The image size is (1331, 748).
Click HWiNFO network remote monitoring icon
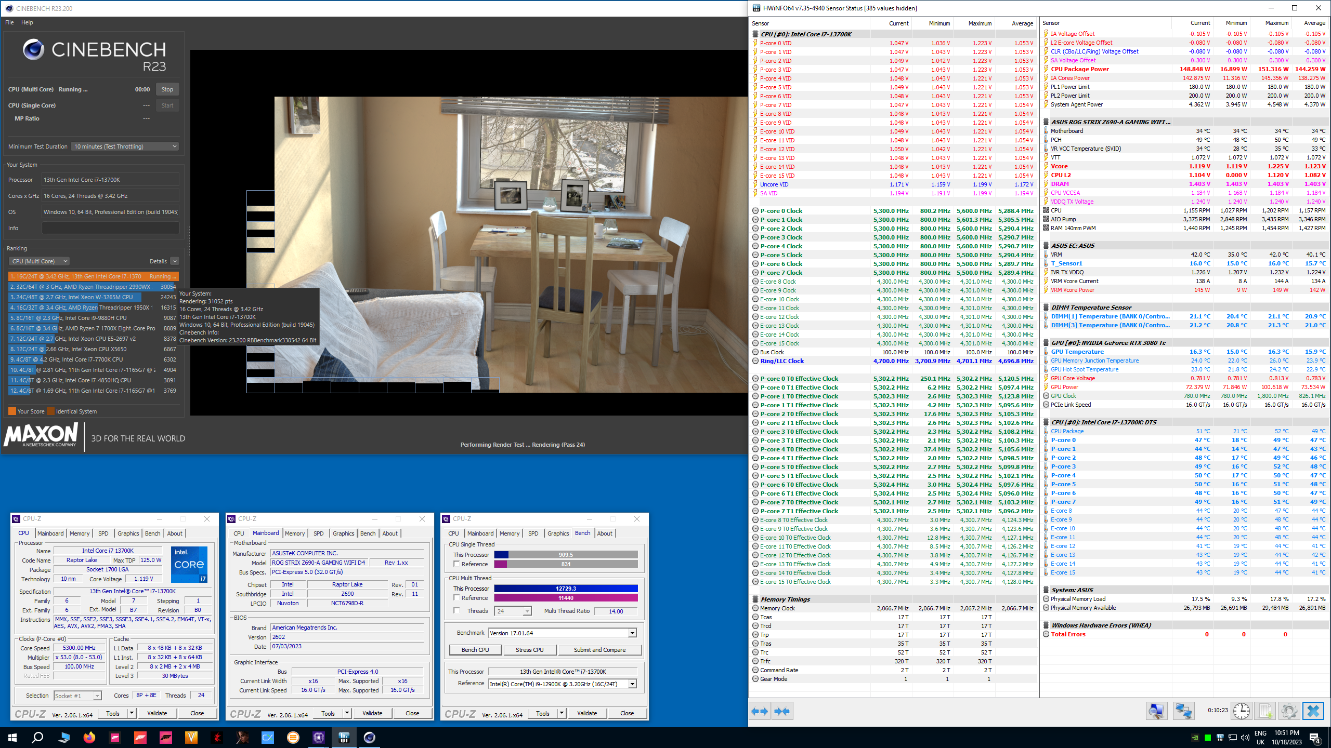coord(1183,711)
